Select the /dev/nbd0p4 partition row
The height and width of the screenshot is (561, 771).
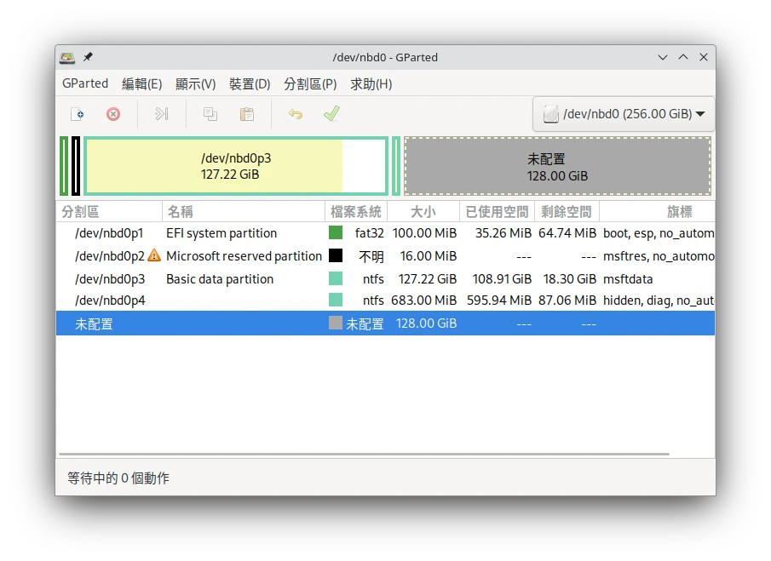pyautogui.click(x=385, y=301)
